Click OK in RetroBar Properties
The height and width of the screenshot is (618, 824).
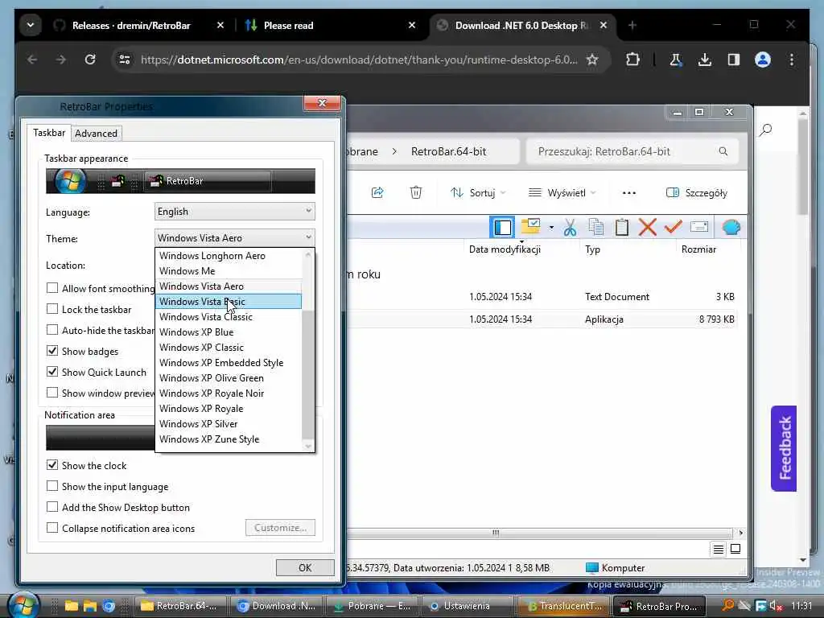pyautogui.click(x=305, y=567)
